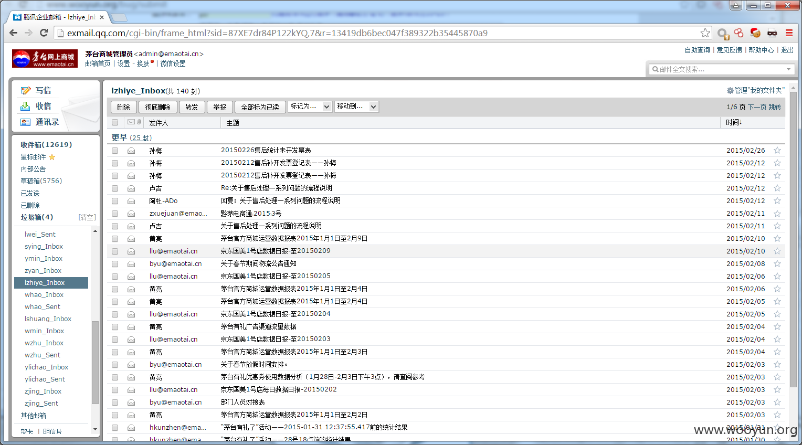Screen dimensions: 802x445
Task: Star the 部门人员对接表 email
Action: tap(777, 402)
